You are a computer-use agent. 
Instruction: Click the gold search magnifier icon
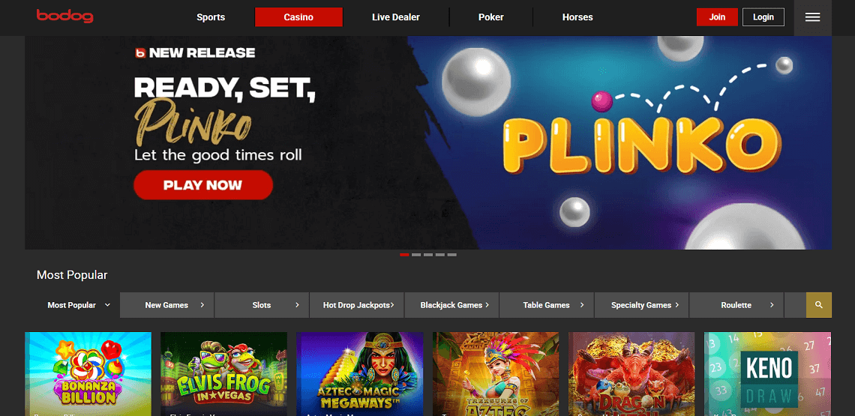(x=818, y=305)
